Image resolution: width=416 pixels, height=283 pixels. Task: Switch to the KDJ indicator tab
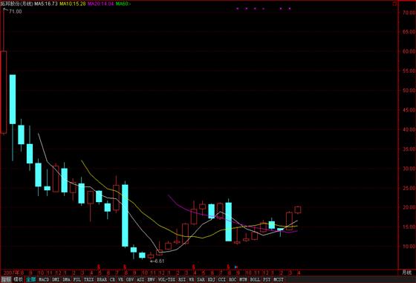pos(211,279)
